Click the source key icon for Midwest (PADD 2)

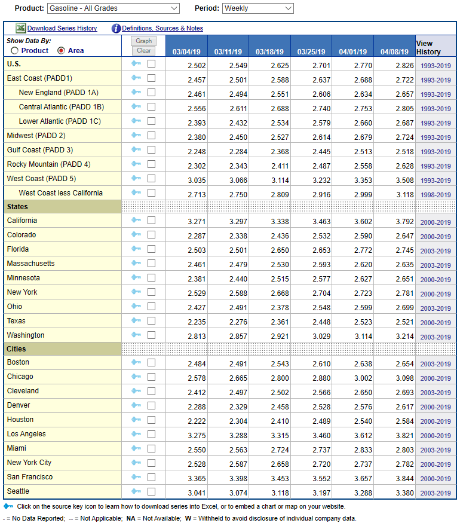click(x=136, y=135)
